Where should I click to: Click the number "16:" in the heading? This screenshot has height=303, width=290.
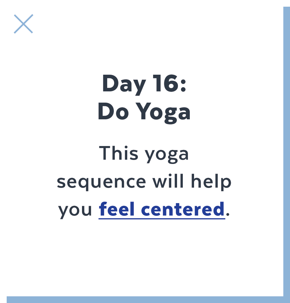[169, 83]
